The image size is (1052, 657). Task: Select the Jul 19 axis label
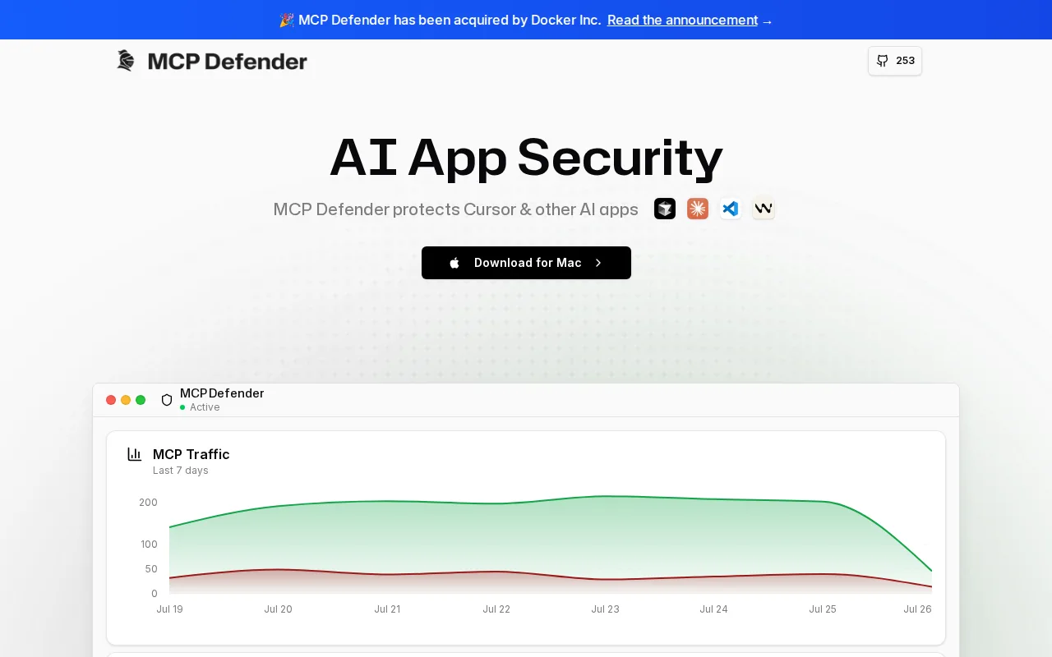(x=169, y=609)
